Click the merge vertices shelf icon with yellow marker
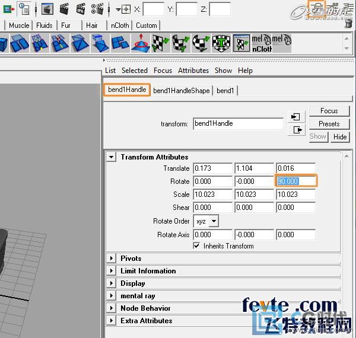 tap(39, 43)
